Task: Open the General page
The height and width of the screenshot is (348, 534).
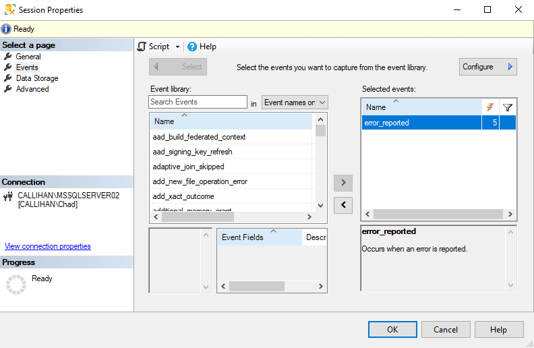Action: click(28, 57)
